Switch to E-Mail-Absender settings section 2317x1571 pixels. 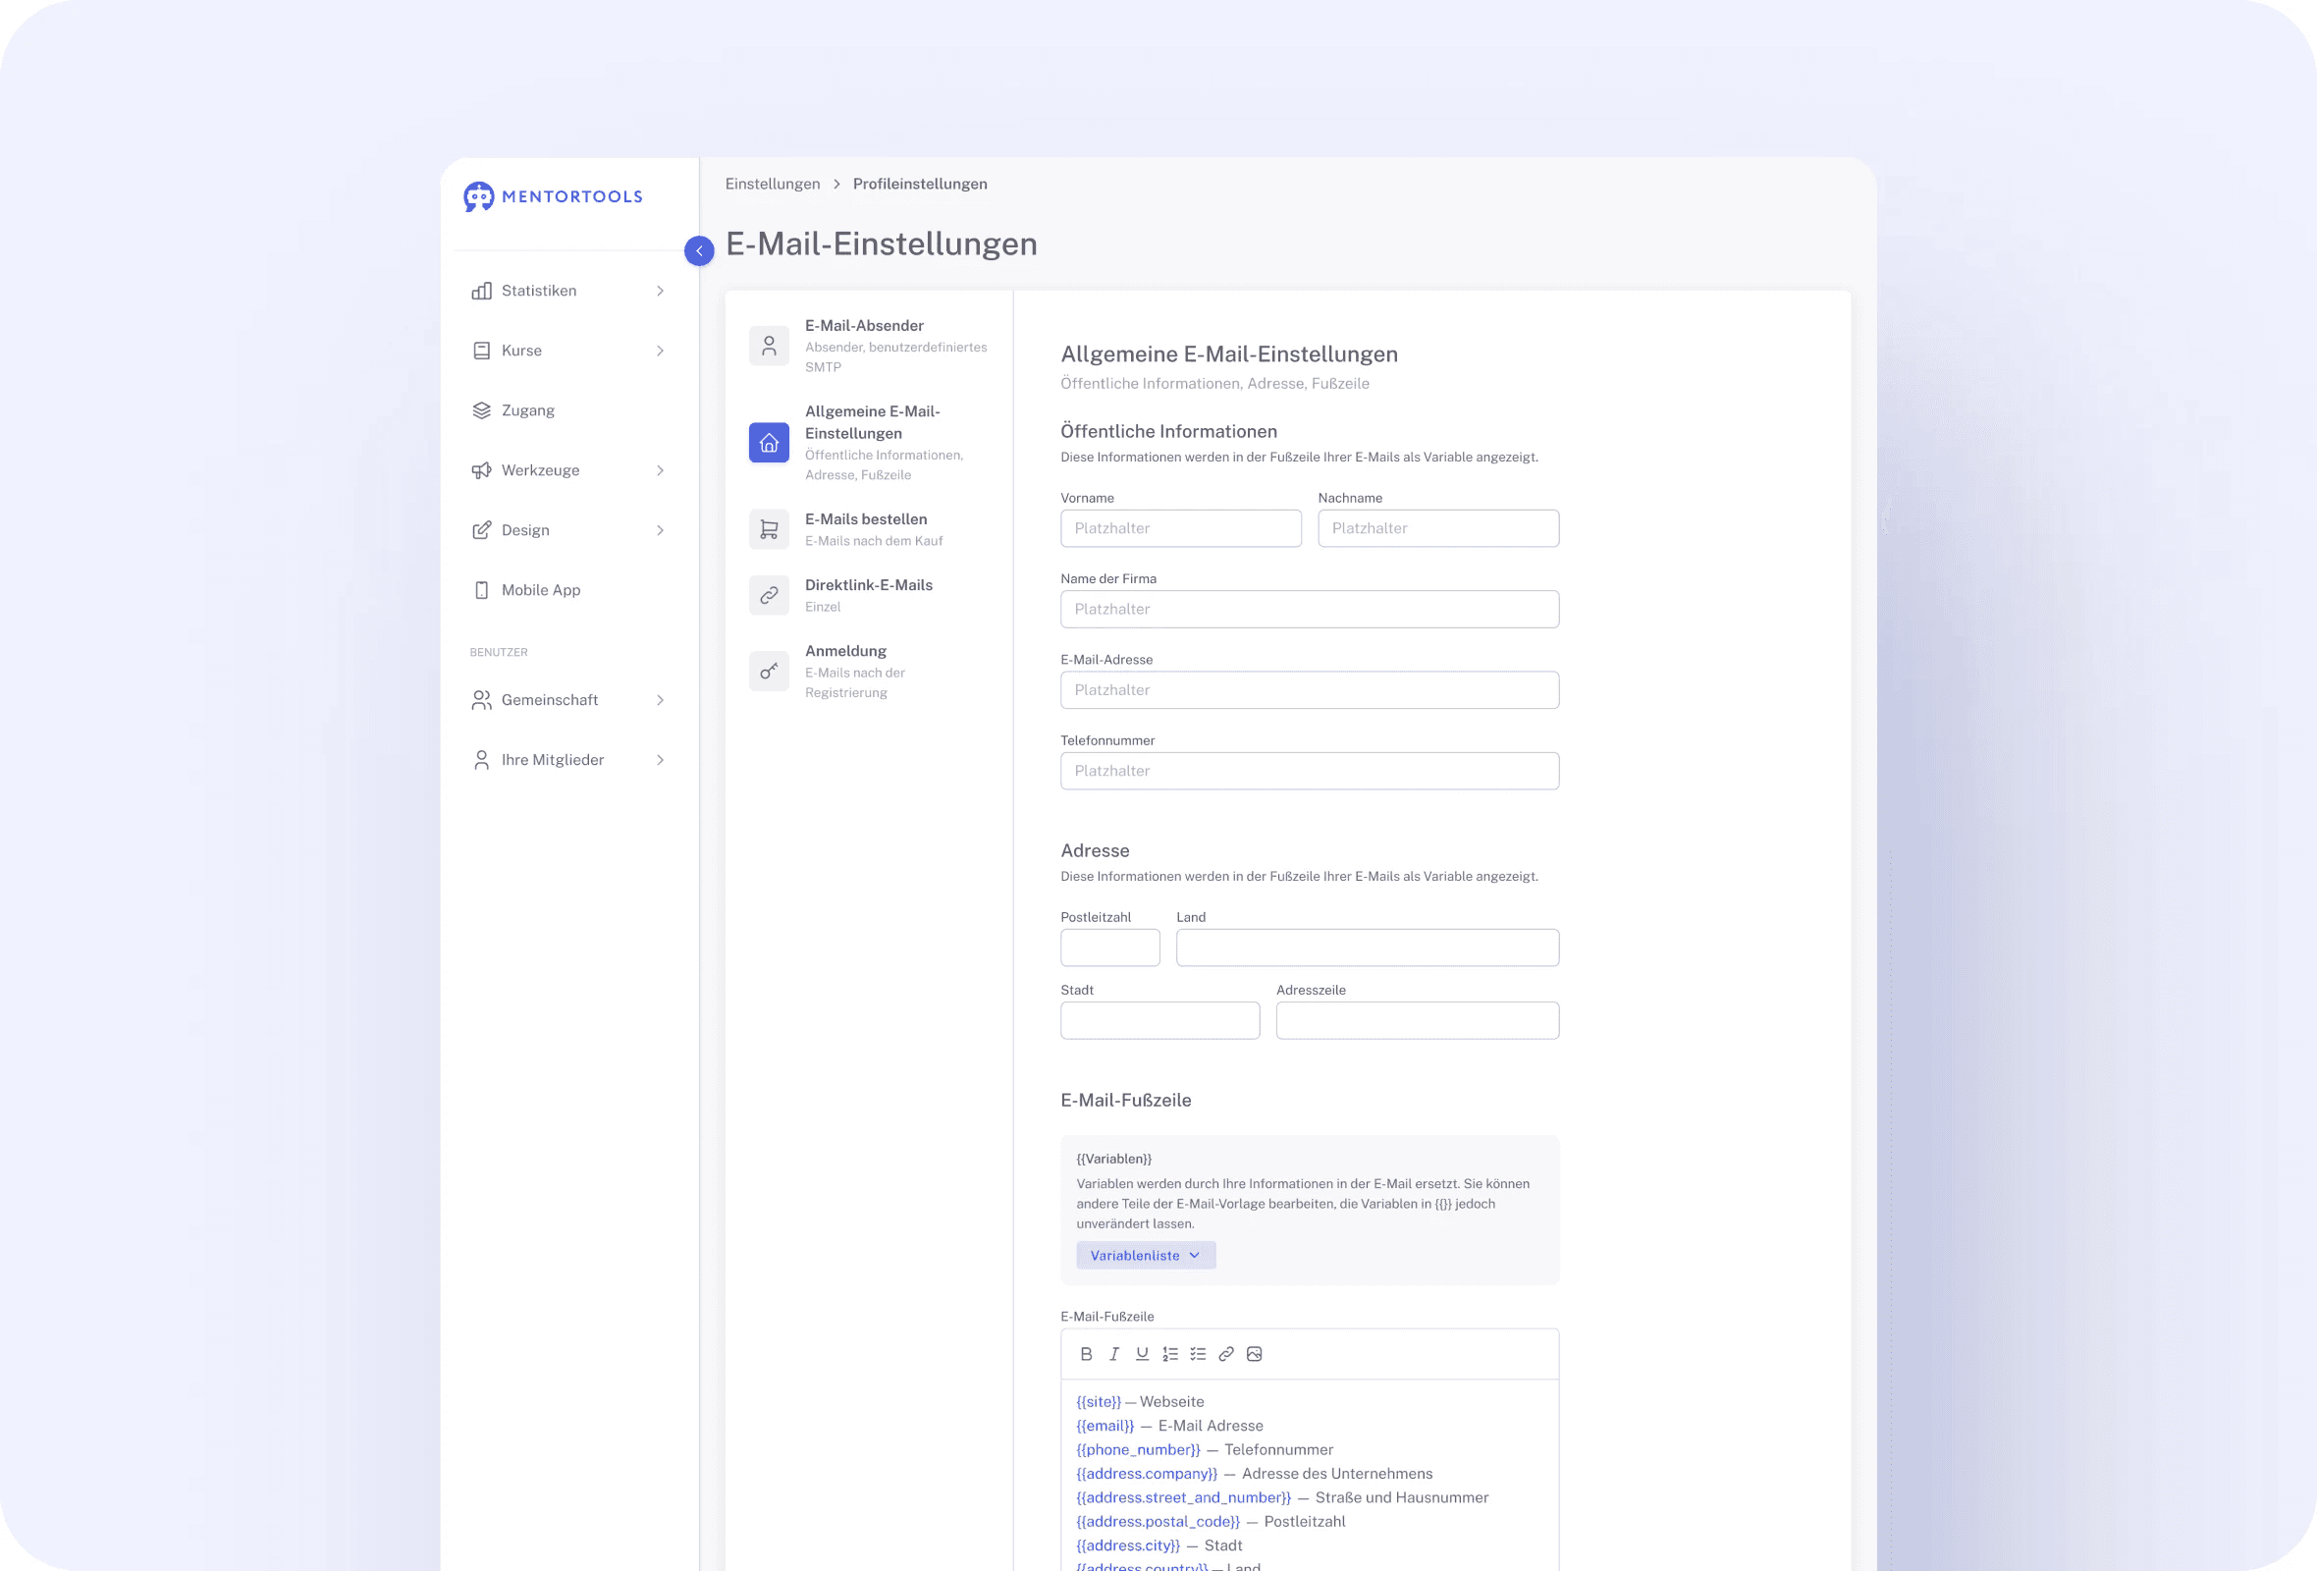[x=870, y=346]
